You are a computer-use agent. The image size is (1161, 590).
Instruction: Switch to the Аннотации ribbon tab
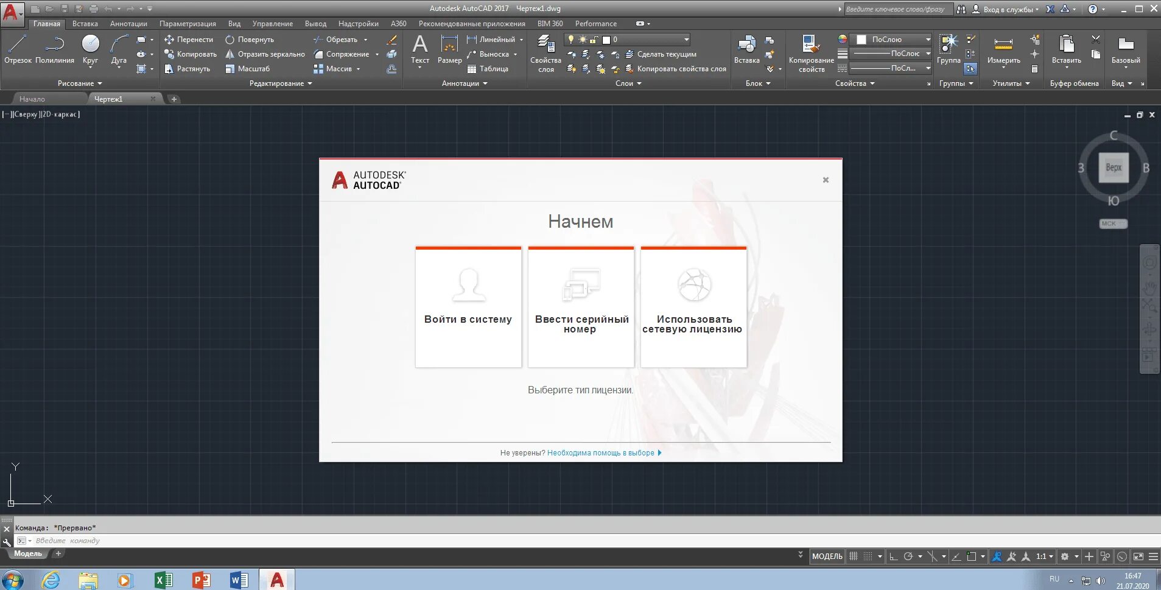click(128, 24)
